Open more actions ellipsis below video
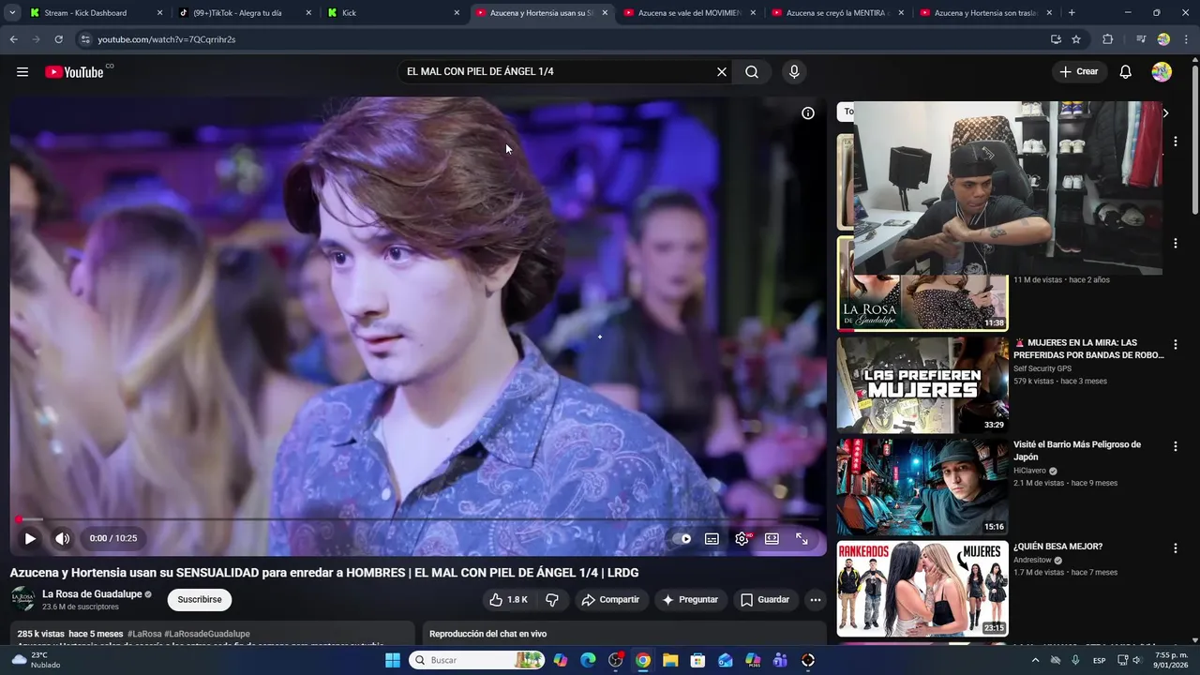1200x675 pixels. tap(816, 600)
